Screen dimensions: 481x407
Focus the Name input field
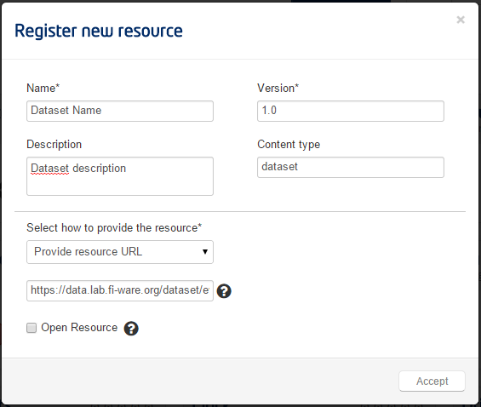point(120,111)
